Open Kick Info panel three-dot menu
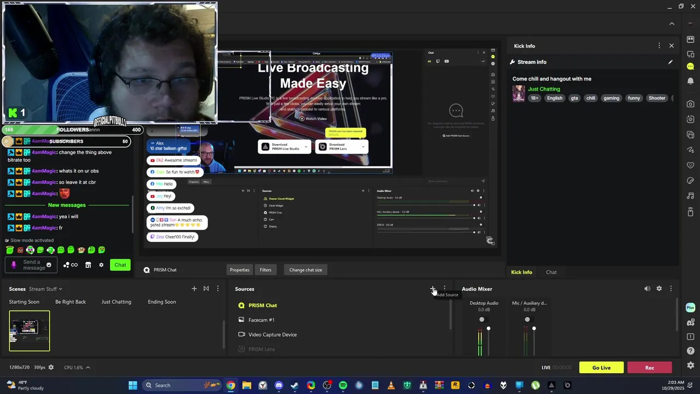This screenshot has height=394, width=700. coord(659,46)
